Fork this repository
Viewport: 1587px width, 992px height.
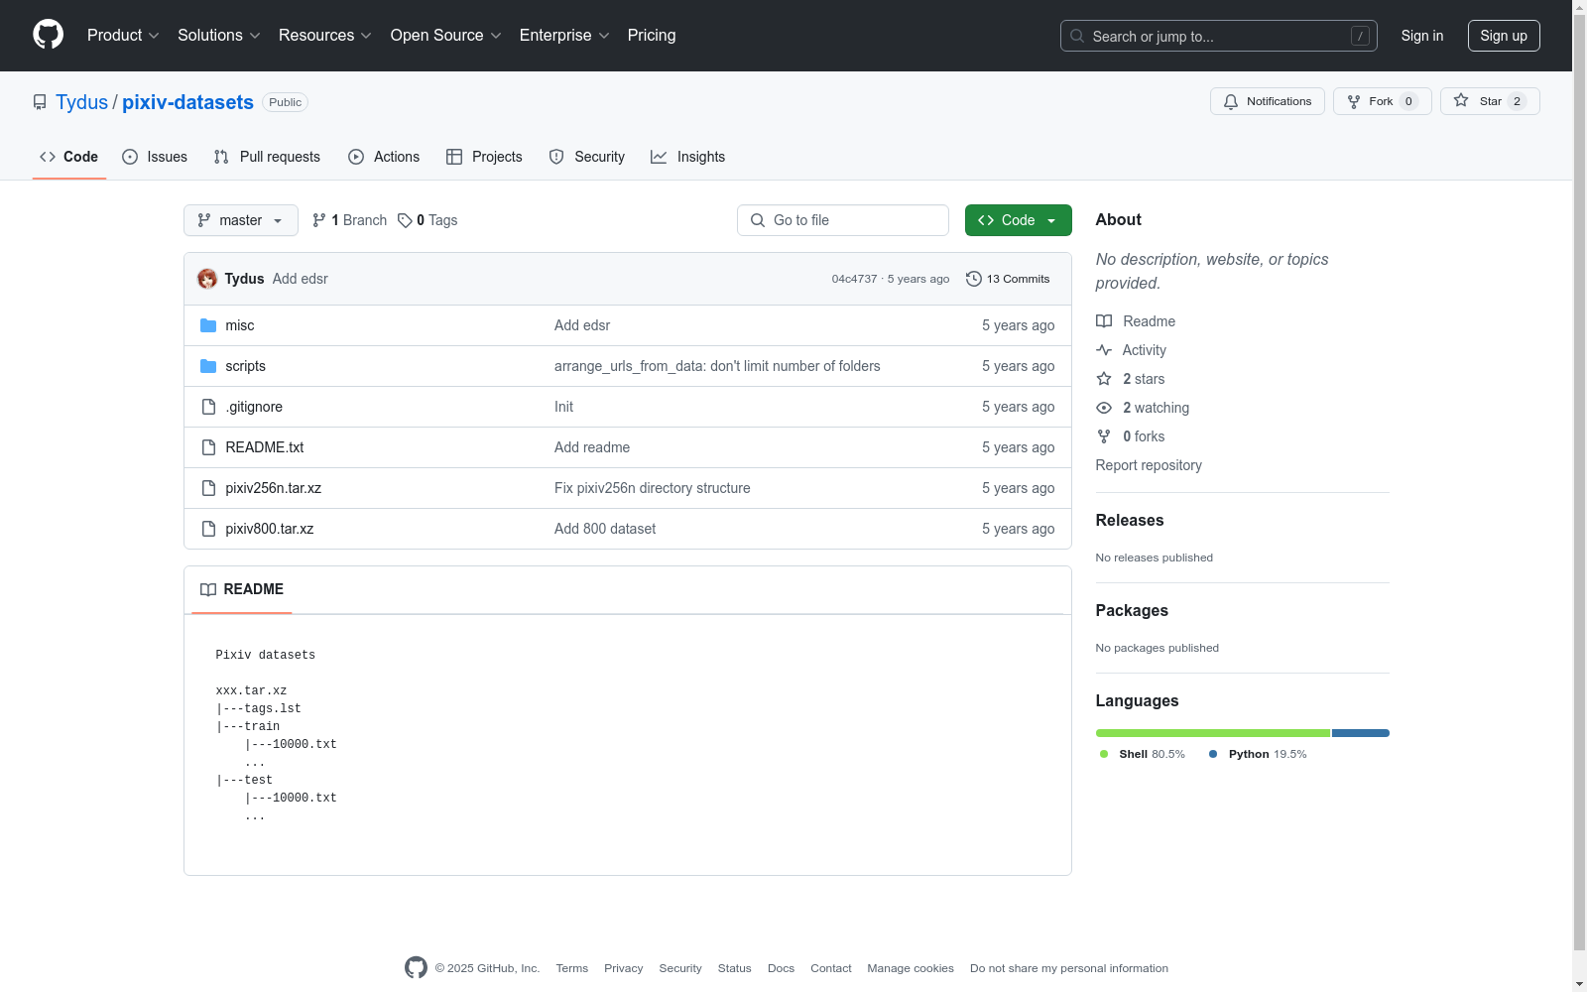click(1382, 101)
